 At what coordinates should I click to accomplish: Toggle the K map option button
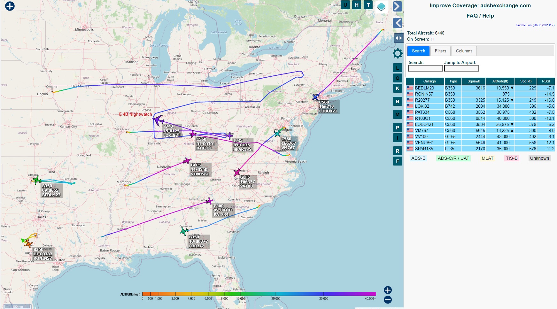point(398,89)
